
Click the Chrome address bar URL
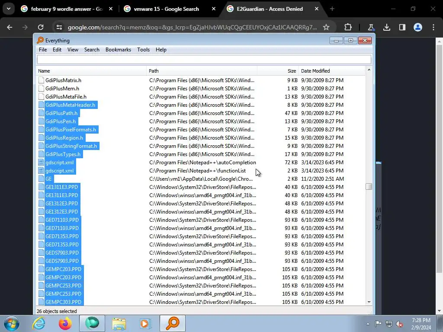(192, 27)
